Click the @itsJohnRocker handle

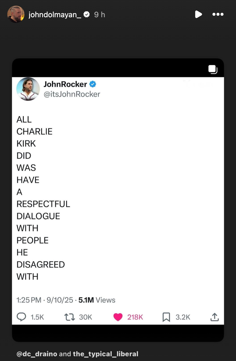click(72, 94)
